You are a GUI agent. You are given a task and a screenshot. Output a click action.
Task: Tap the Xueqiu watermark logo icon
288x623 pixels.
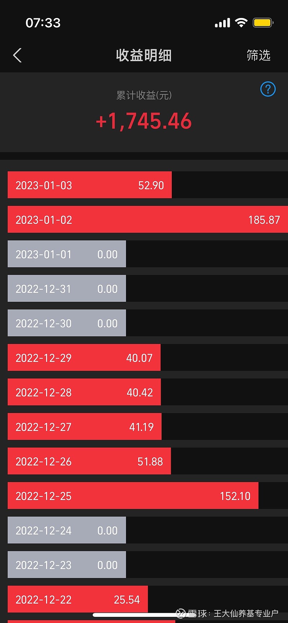[180, 613]
